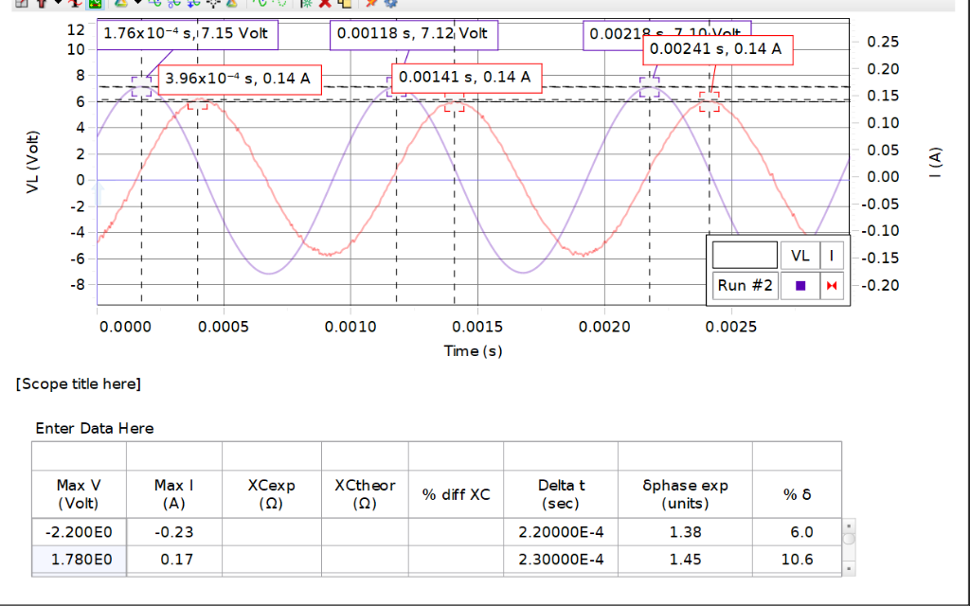Click the red pushpin icon near the gear
Image resolution: width=970 pixels, height=606 pixels.
click(x=368, y=6)
